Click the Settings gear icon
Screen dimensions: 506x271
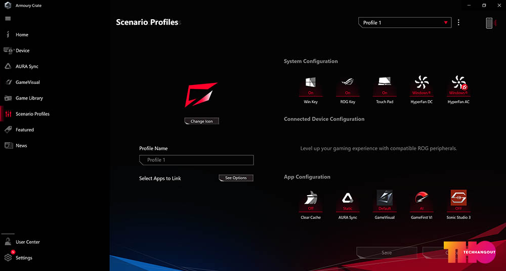pos(8,257)
